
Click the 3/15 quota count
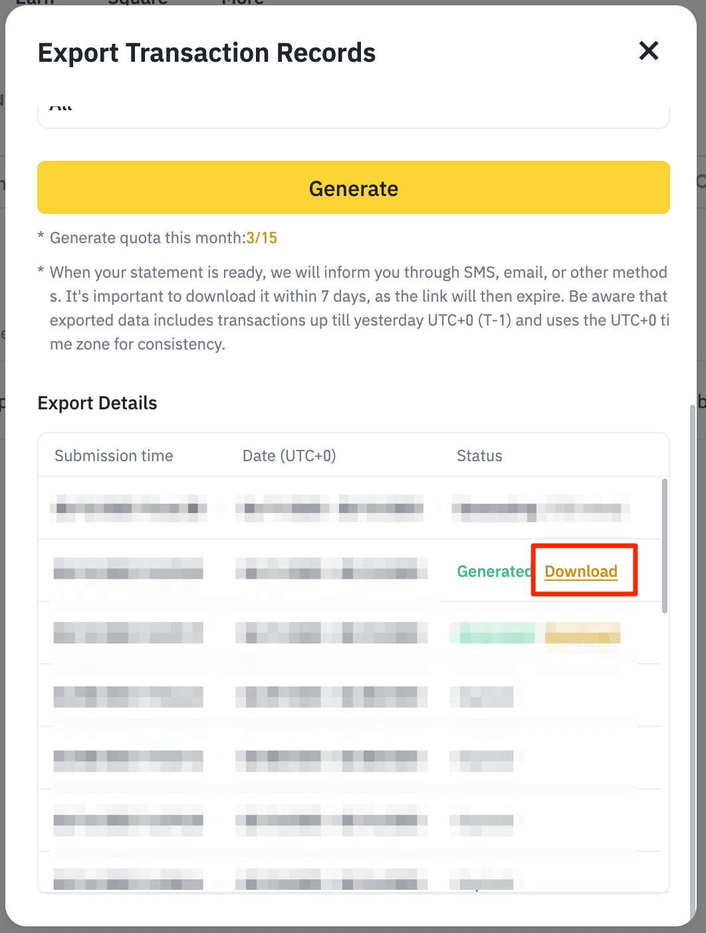coord(261,238)
